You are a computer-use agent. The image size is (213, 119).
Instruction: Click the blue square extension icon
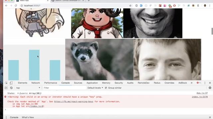pyautogui.click(x=141, y=6)
